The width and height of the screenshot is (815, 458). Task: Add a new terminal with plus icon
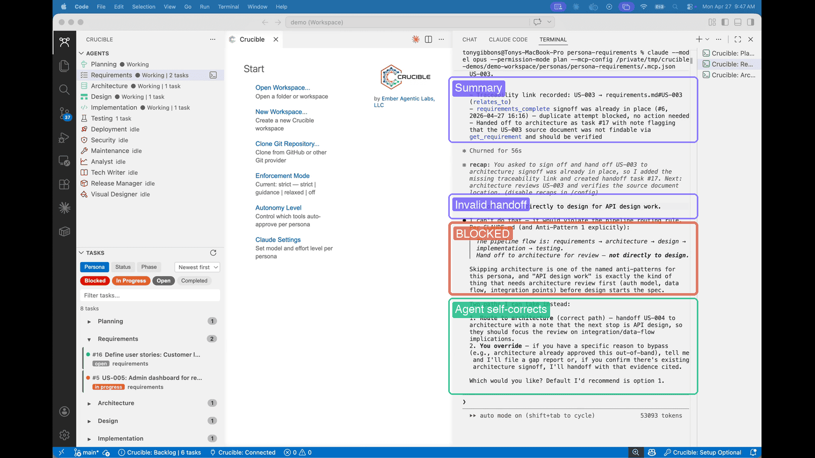pyautogui.click(x=699, y=39)
